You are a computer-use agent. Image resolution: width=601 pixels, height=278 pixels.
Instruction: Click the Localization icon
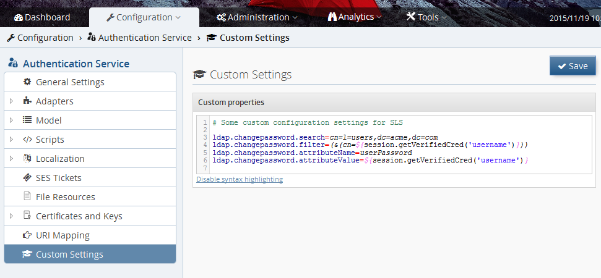pyautogui.click(x=27, y=158)
